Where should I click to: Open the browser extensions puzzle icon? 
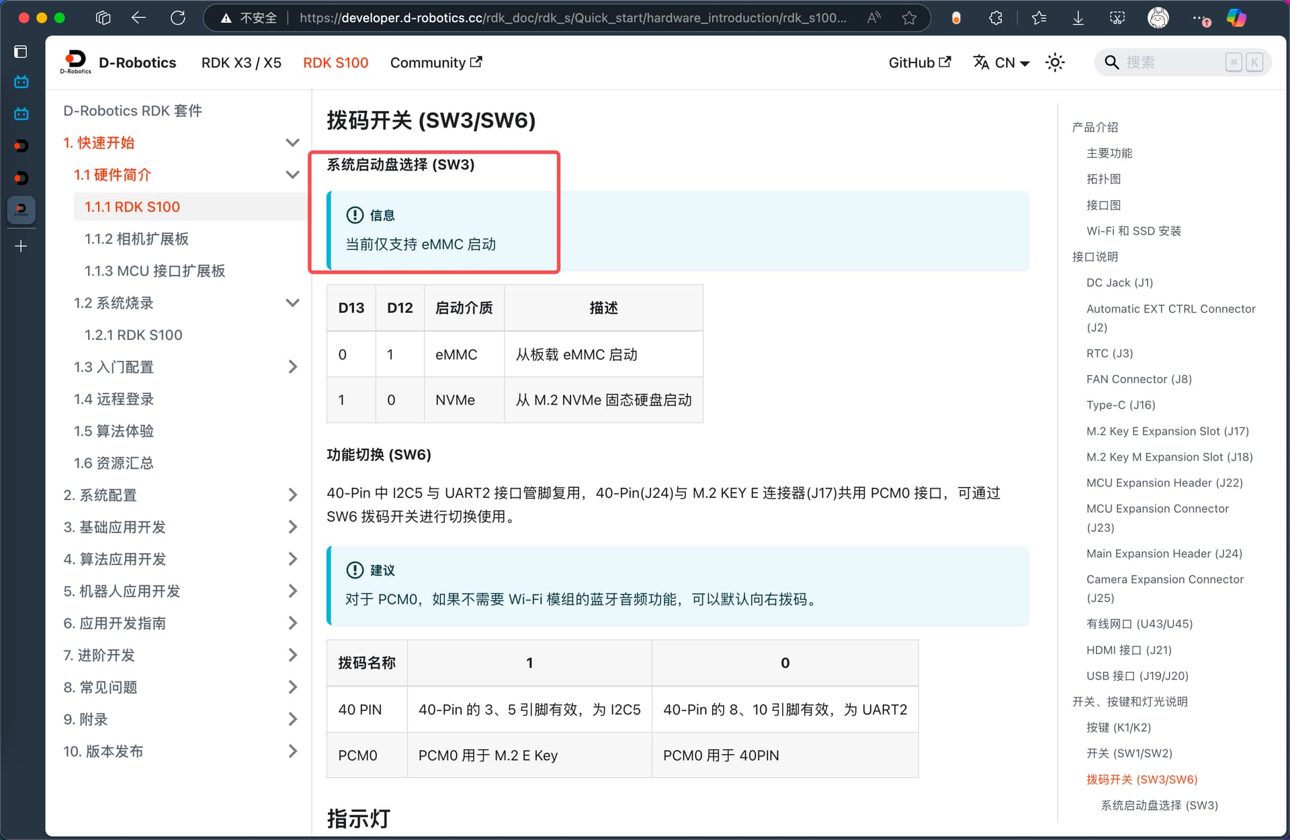click(x=996, y=18)
